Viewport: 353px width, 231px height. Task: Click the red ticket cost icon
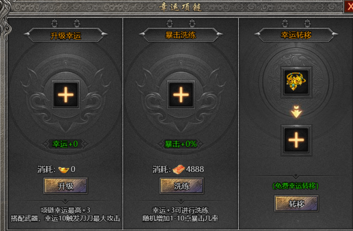(x=179, y=169)
